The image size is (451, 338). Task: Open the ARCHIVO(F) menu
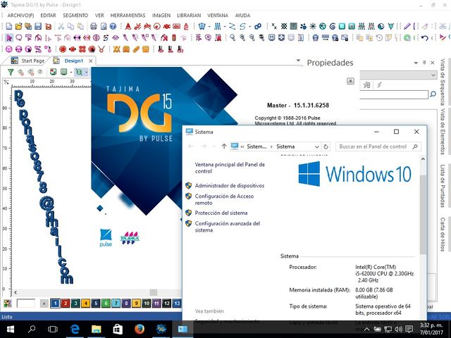20,15
